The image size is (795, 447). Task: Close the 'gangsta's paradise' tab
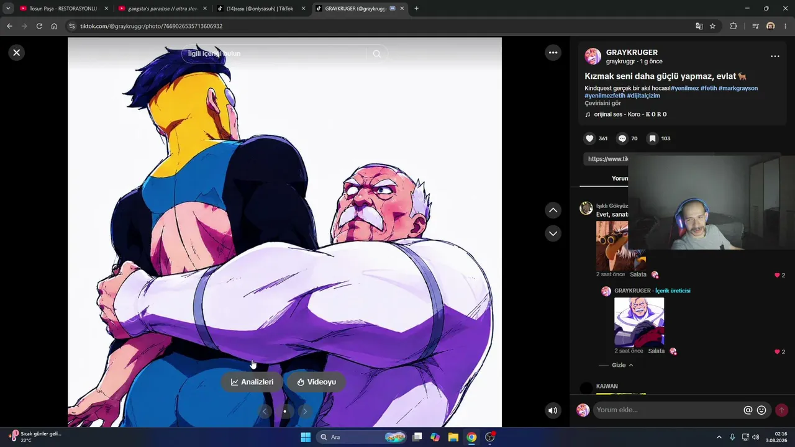[205, 9]
